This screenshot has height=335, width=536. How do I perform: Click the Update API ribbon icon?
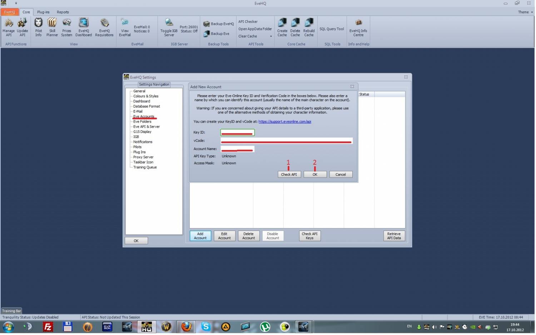coord(22,27)
